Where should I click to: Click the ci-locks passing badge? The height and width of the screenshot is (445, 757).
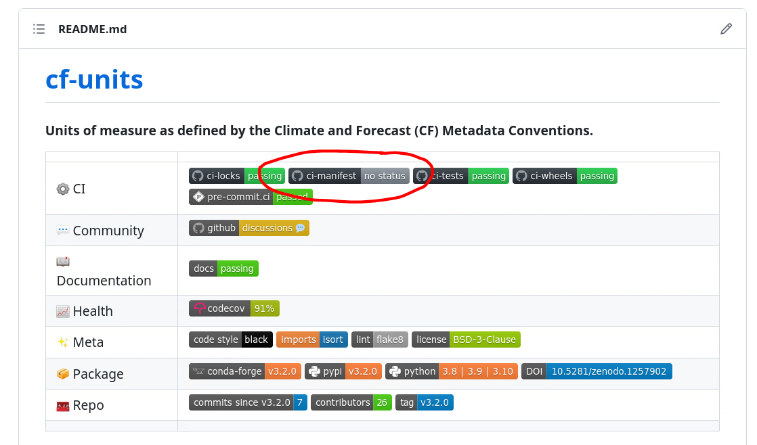pyautogui.click(x=236, y=176)
